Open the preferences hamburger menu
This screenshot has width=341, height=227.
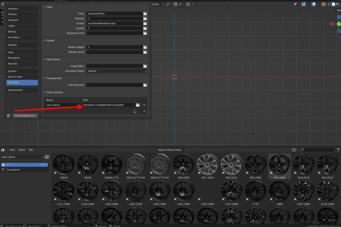8,116
